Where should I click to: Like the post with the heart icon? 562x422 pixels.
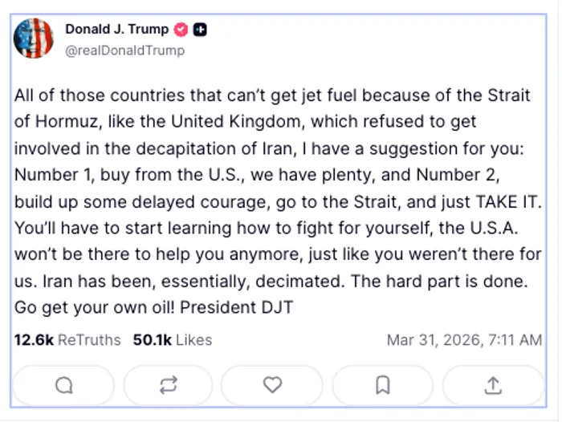(x=273, y=386)
